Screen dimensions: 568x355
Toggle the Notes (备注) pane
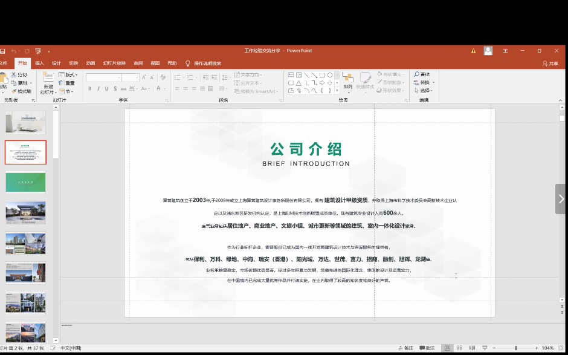pos(405,348)
